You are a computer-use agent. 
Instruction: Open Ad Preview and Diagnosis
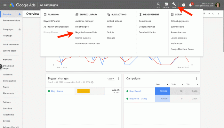[x=56, y=27]
